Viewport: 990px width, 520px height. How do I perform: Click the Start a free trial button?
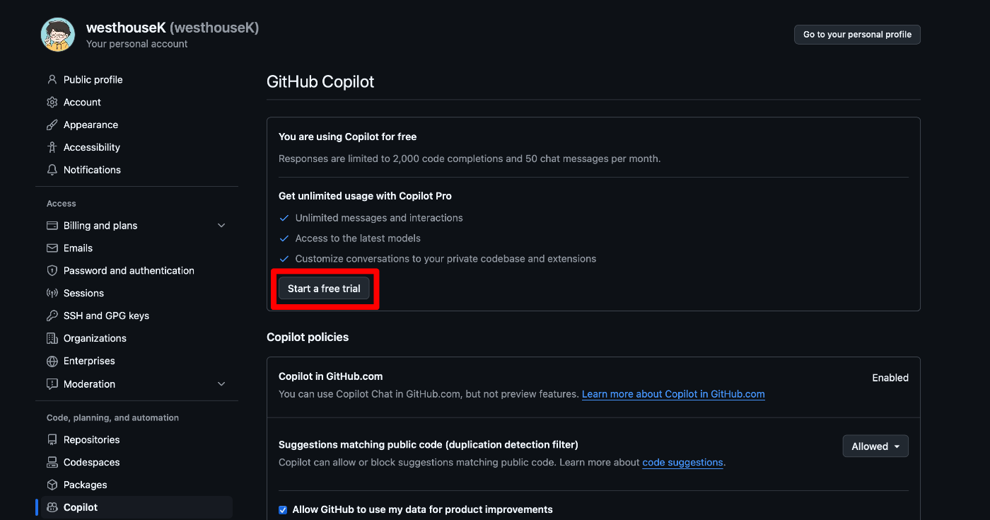[x=324, y=288]
